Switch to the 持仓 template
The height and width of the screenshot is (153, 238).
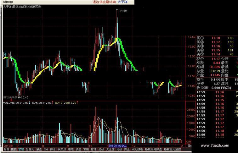[x=53, y=149]
